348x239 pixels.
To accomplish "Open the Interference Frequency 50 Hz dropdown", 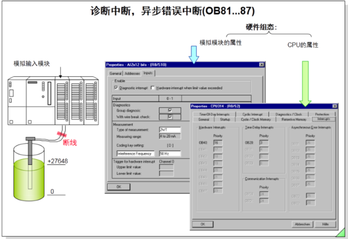I will tap(170, 154).
